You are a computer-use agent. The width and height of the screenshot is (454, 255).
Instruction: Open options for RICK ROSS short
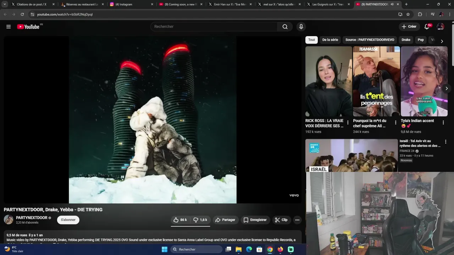point(348,123)
